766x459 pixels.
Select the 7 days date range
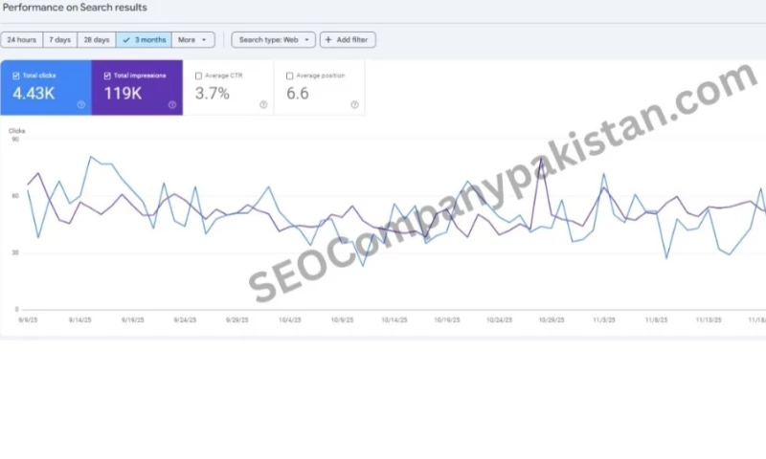click(x=60, y=40)
